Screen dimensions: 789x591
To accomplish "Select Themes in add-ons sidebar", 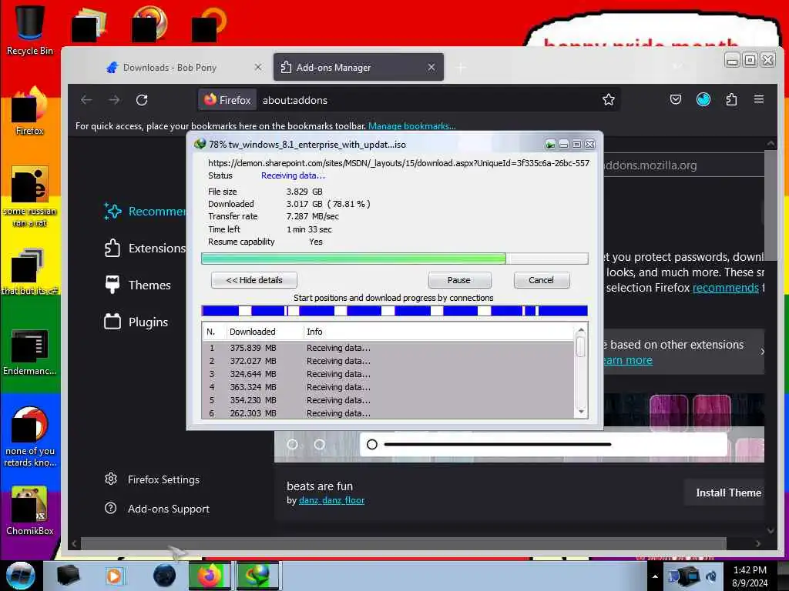I will point(138,285).
